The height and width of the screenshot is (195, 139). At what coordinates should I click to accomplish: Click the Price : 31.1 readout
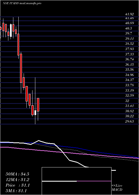coord(18,185)
